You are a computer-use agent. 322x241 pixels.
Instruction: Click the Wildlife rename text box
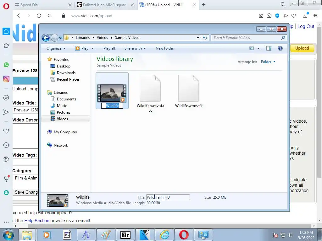(112, 105)
